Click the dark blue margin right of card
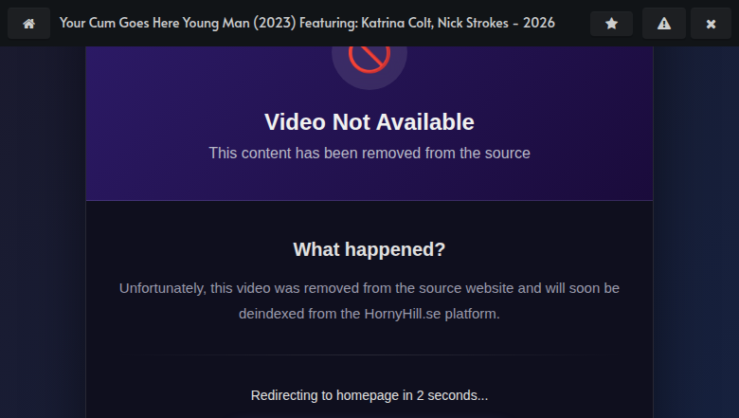This screenshot has width=739, height=418. pos(696,237)
